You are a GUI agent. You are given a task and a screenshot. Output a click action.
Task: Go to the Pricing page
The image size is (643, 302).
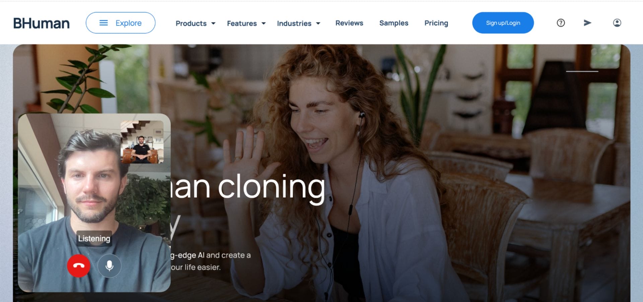point(436,23)
